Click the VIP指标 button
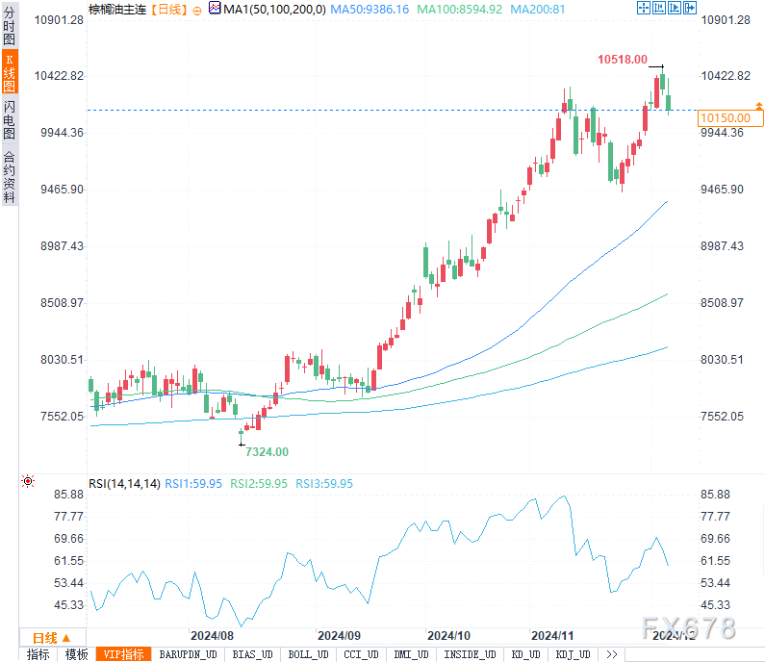The image size is (765, 662). coord(125,654)
